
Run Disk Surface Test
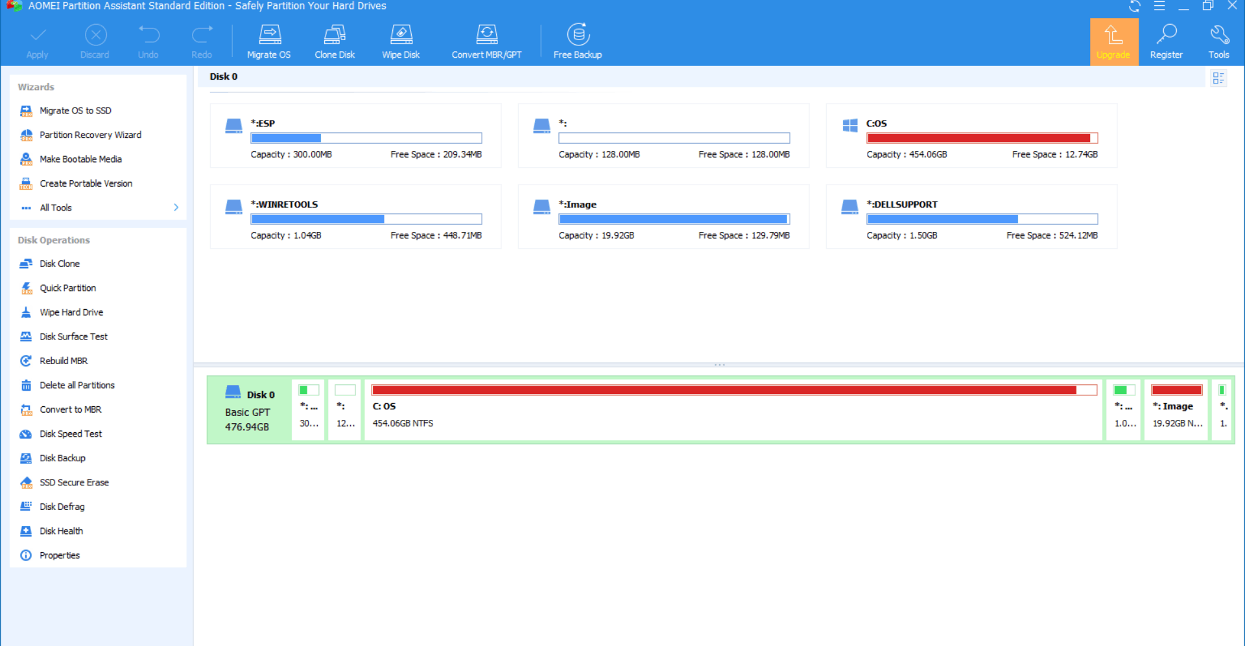[73, 337]
